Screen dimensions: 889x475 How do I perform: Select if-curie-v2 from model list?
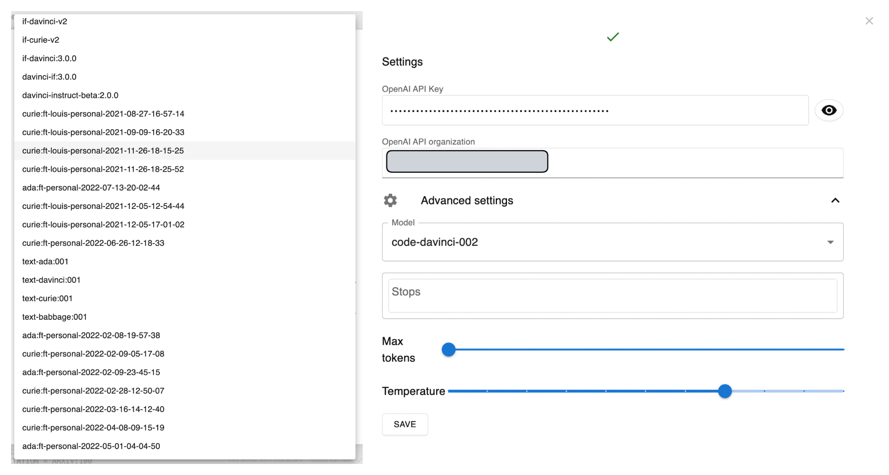point(185,40)
